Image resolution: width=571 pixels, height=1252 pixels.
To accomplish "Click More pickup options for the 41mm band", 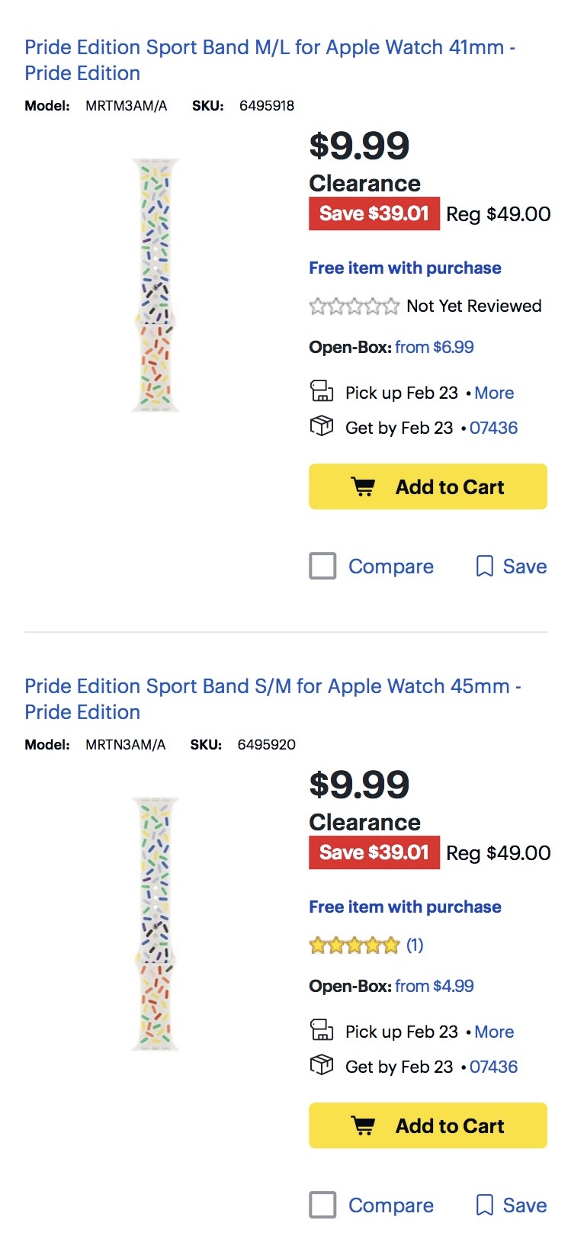I will [x=494, y=393].
